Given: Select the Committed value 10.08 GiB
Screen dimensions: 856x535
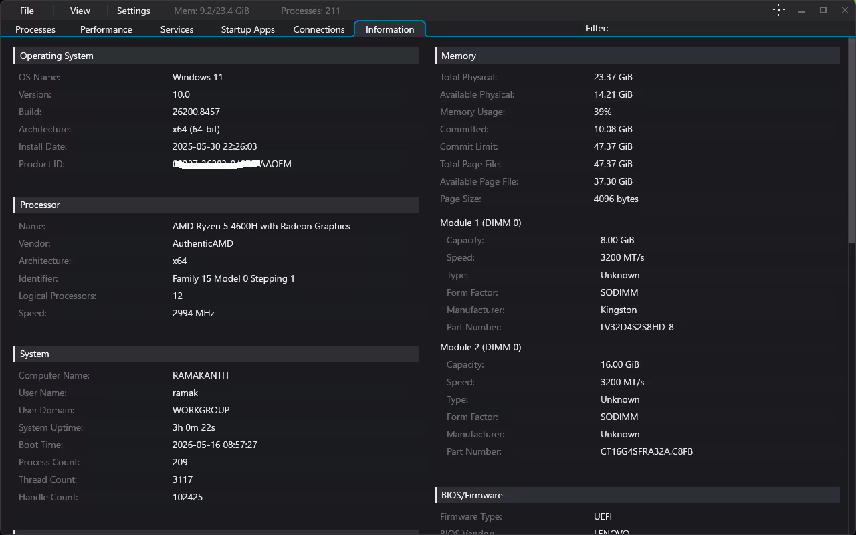Looking at the screenshot, I should (x=613, y=129).
